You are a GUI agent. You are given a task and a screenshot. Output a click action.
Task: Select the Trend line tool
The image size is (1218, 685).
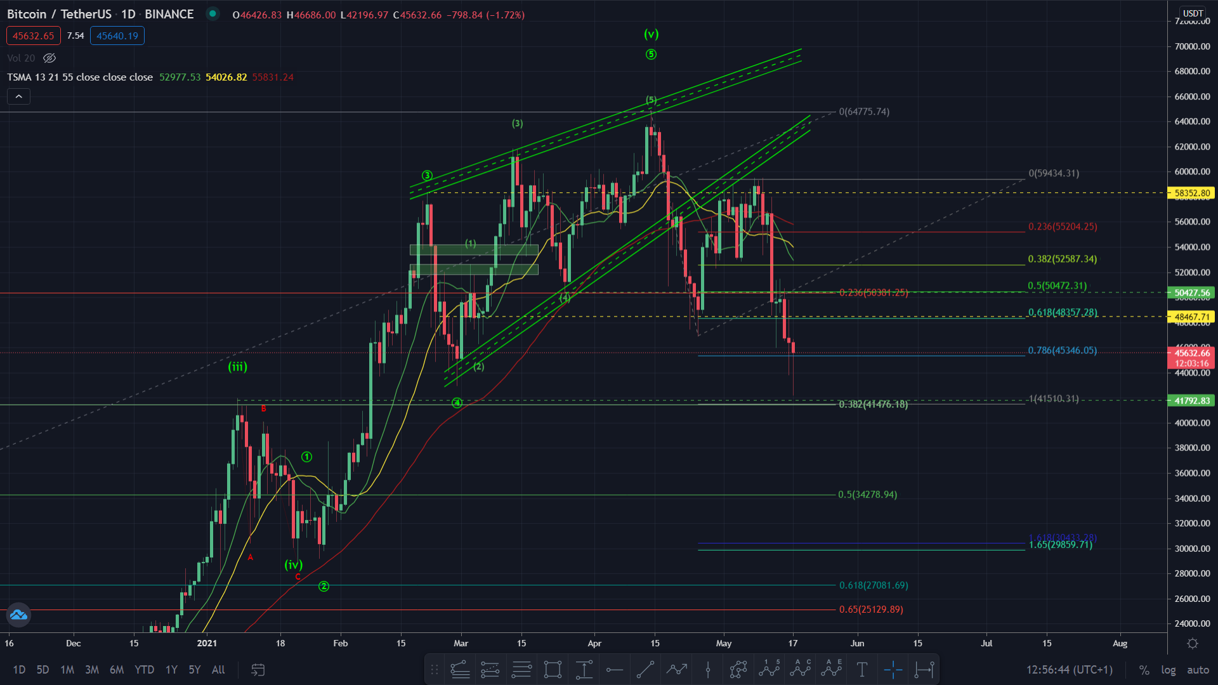click(x=645, y=670)
